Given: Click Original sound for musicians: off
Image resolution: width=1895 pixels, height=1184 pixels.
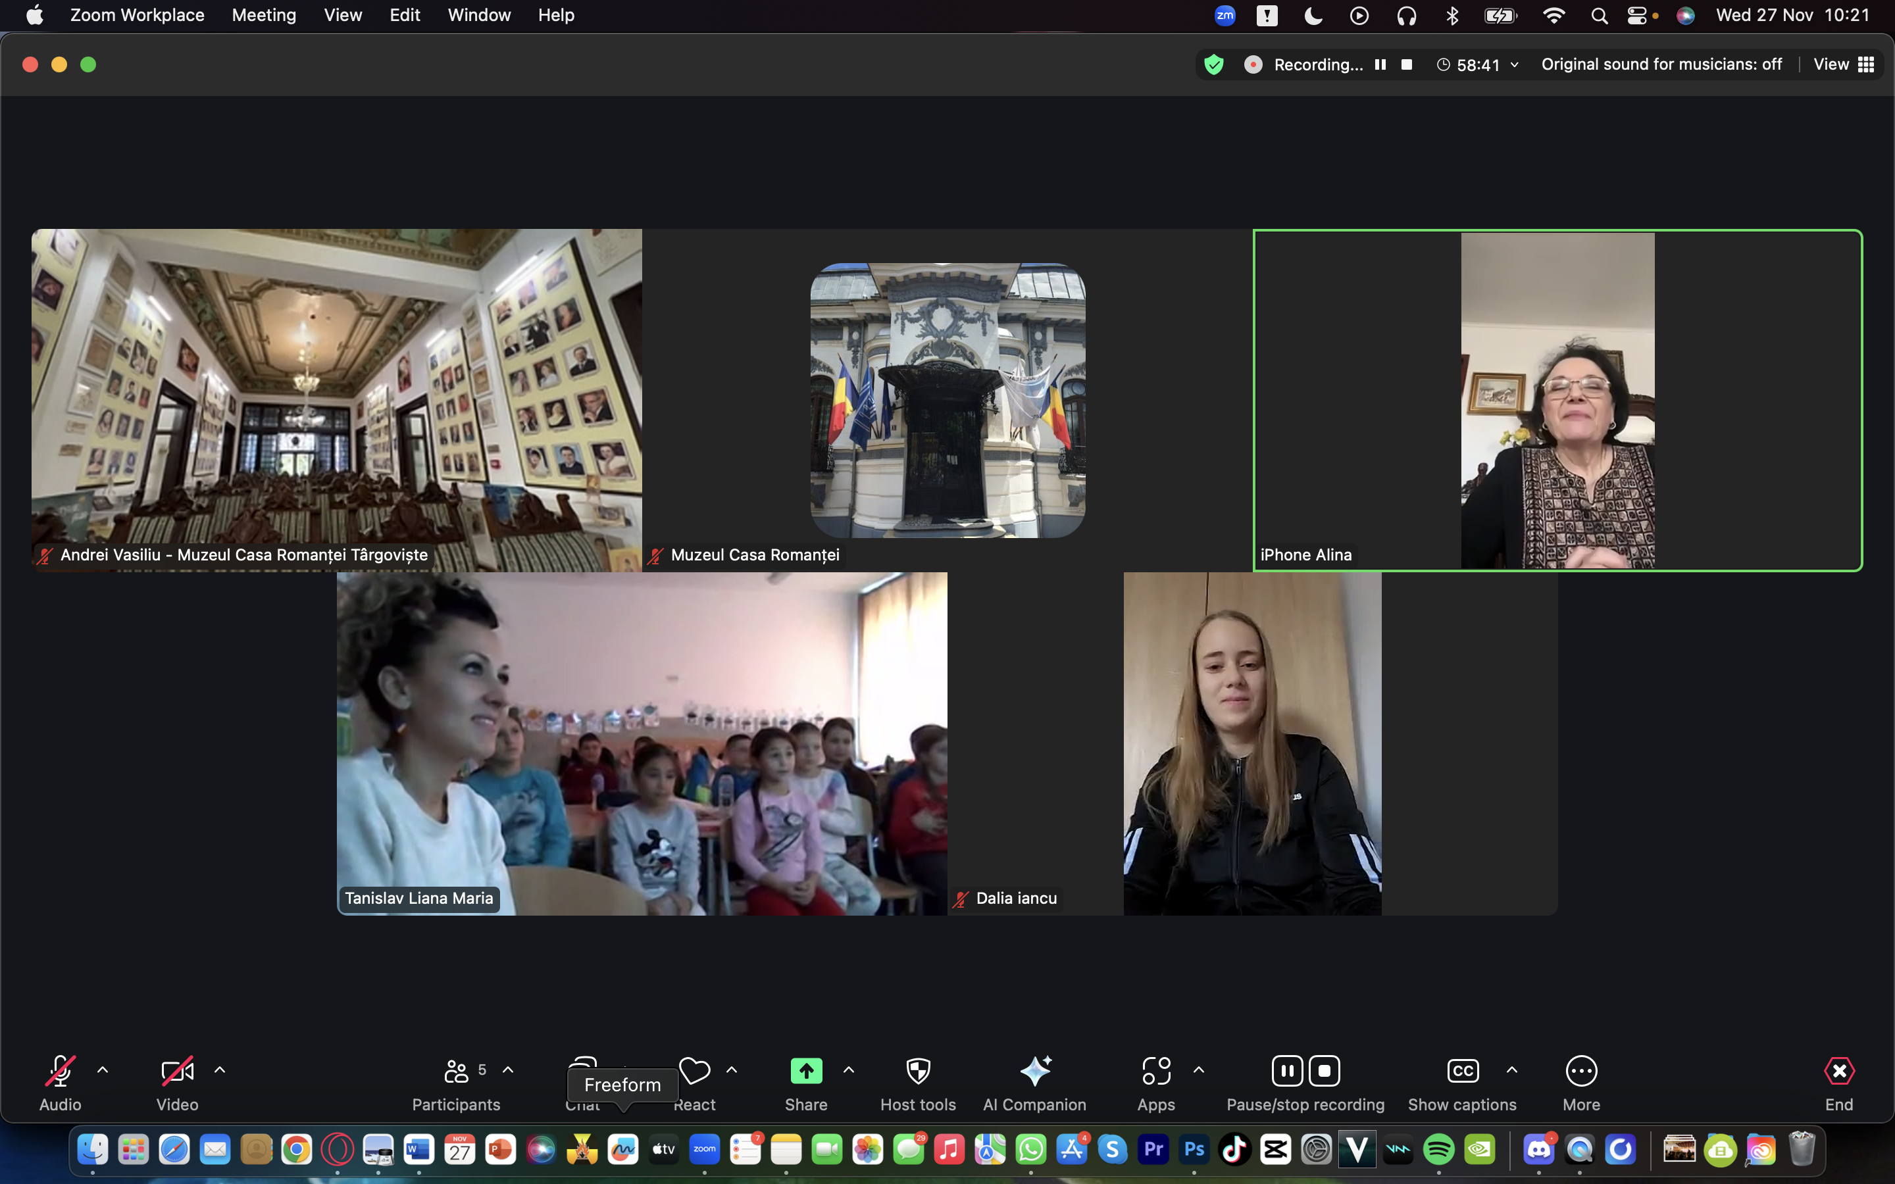Looking at the screenshot, I should [1661, 64].
